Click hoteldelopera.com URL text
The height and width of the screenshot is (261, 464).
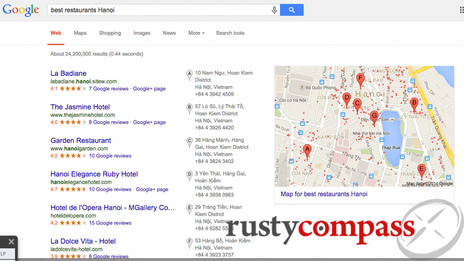73,216
